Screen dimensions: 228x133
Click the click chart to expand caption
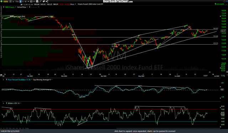pyautogui.click(x=145, y=131)
